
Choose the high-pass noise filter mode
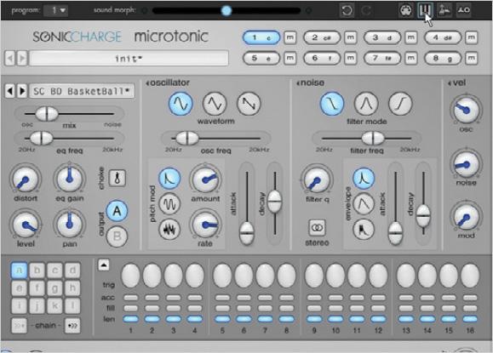pos(400,103)
